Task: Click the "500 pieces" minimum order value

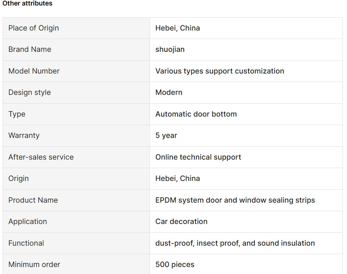Action: click(x=175, y=264)
